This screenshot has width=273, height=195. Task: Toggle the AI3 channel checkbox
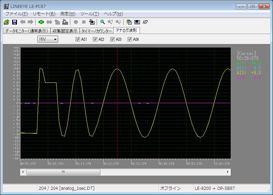coord(113,39)
